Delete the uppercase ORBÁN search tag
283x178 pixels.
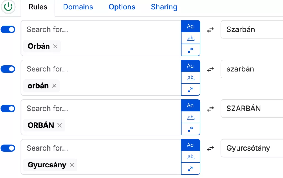coord(59,125)
